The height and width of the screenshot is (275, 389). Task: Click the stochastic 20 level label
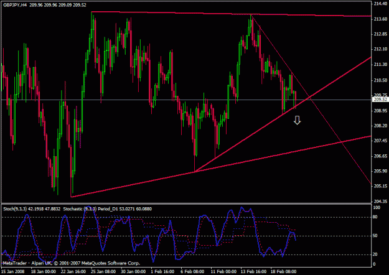tap(375, 254)
